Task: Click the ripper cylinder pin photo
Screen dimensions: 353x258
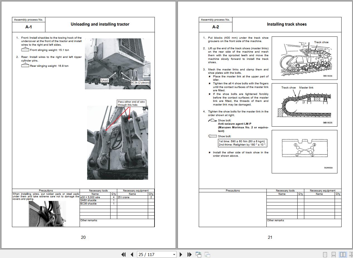Action: click(117, 142)
